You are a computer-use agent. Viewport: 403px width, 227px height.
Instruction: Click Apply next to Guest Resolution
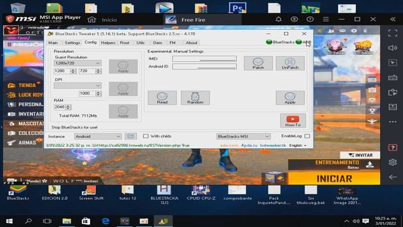tap(123, 66)
